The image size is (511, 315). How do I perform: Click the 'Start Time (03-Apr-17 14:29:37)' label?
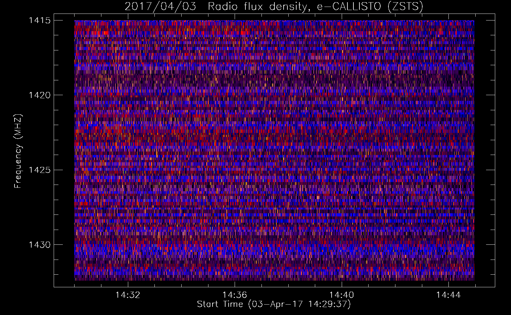coord(274,304)
